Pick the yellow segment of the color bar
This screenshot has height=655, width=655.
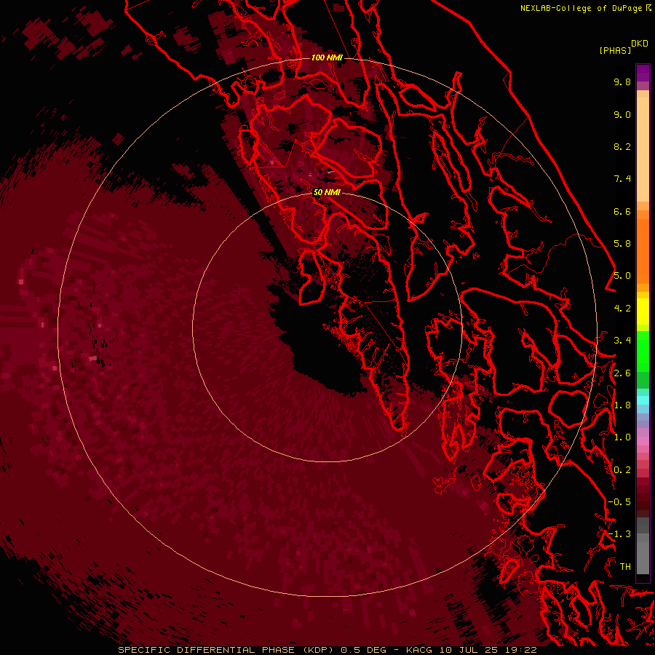(643, 311)
